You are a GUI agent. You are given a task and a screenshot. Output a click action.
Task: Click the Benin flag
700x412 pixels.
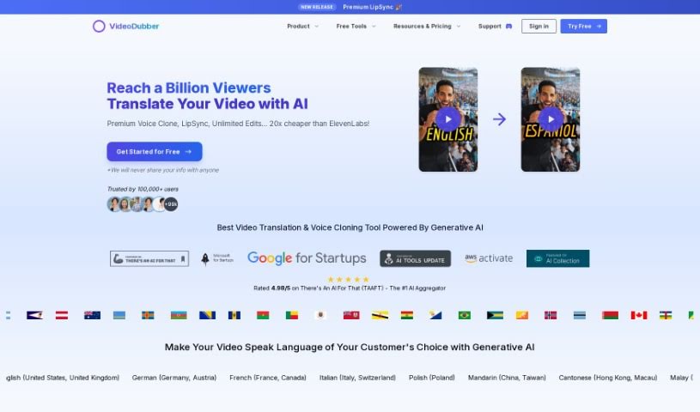tap(292, 315)
